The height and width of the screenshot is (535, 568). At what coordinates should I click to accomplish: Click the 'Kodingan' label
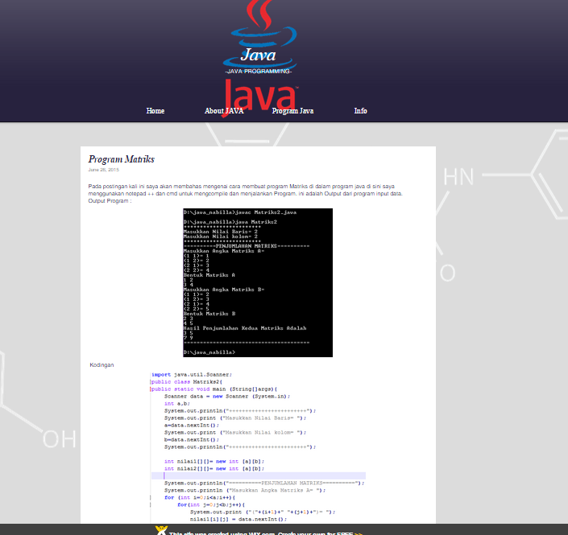pos(102,365)
